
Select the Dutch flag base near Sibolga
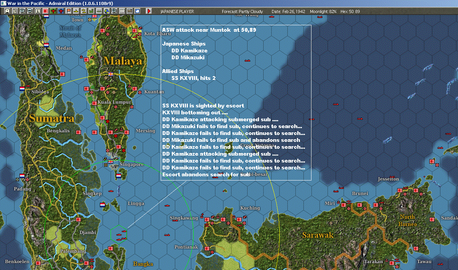pyautogui.click(x=22, y=88)
